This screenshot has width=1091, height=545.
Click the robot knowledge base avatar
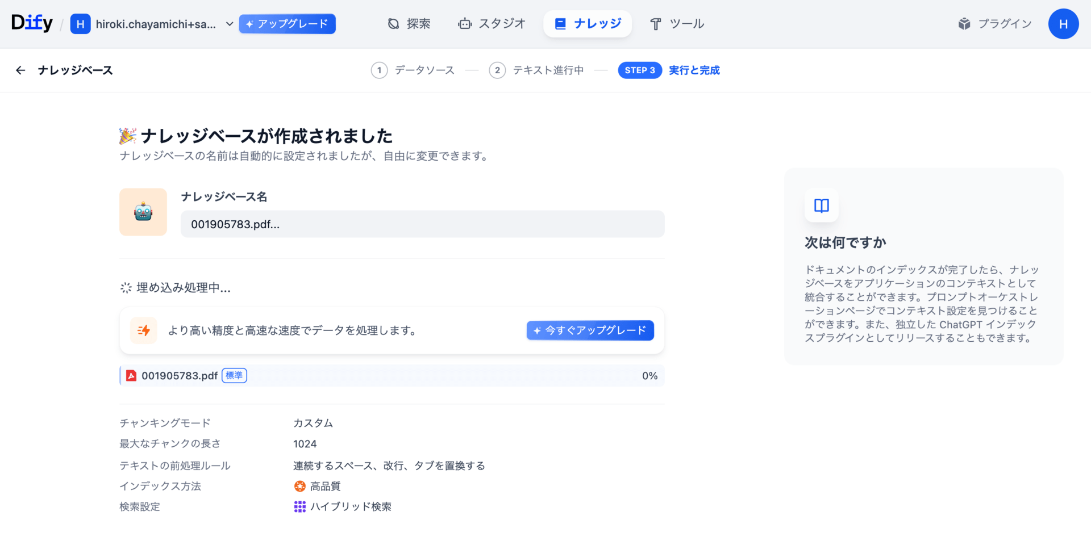[143, 212]
